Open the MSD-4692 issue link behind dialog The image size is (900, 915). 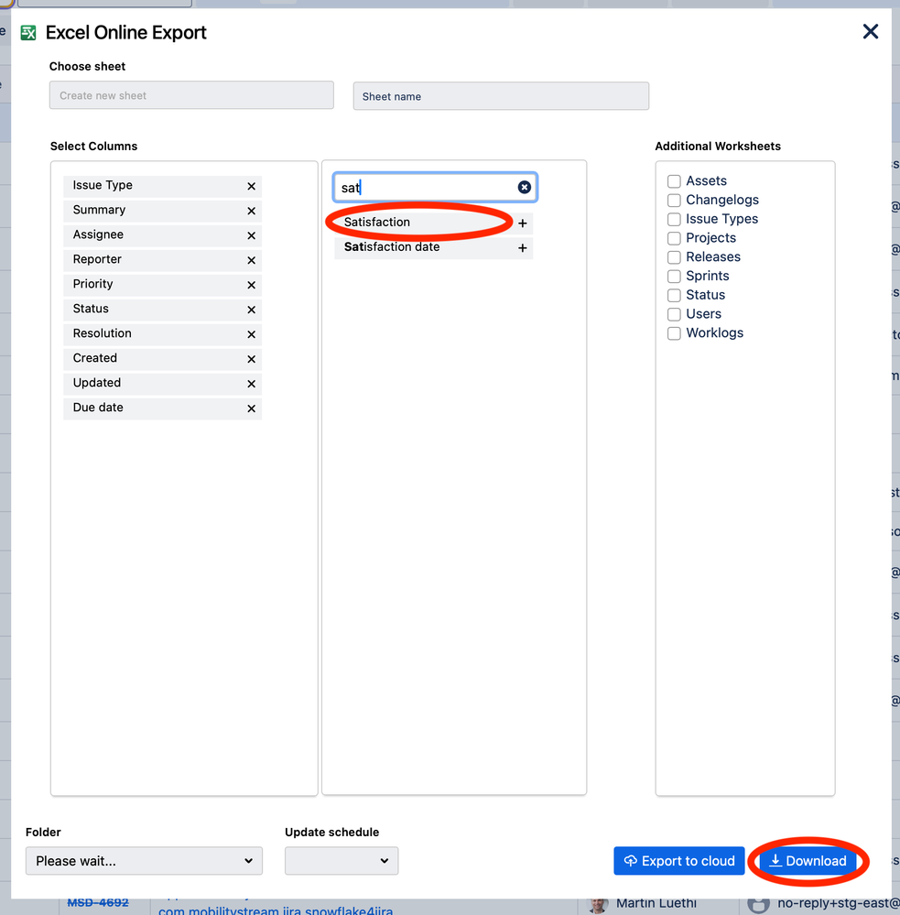[98, 903]
